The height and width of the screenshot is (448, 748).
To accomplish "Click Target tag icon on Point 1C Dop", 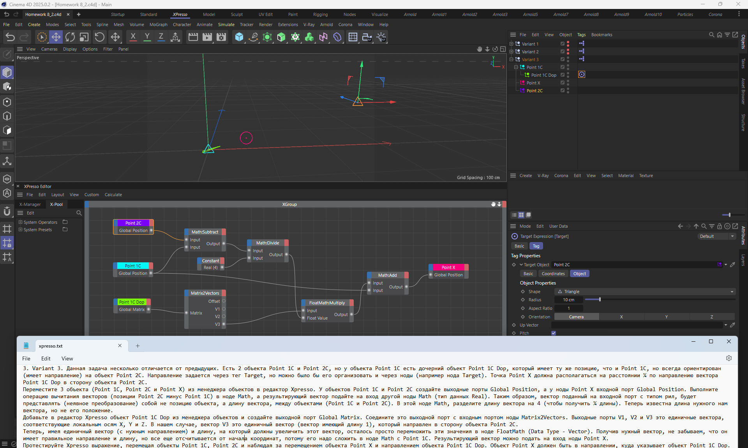I will (581, 75).
